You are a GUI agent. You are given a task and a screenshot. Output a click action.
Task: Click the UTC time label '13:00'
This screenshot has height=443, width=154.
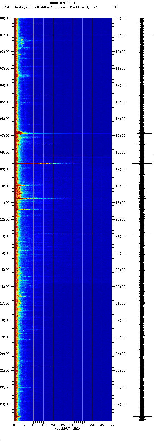(x=121, y=102)
